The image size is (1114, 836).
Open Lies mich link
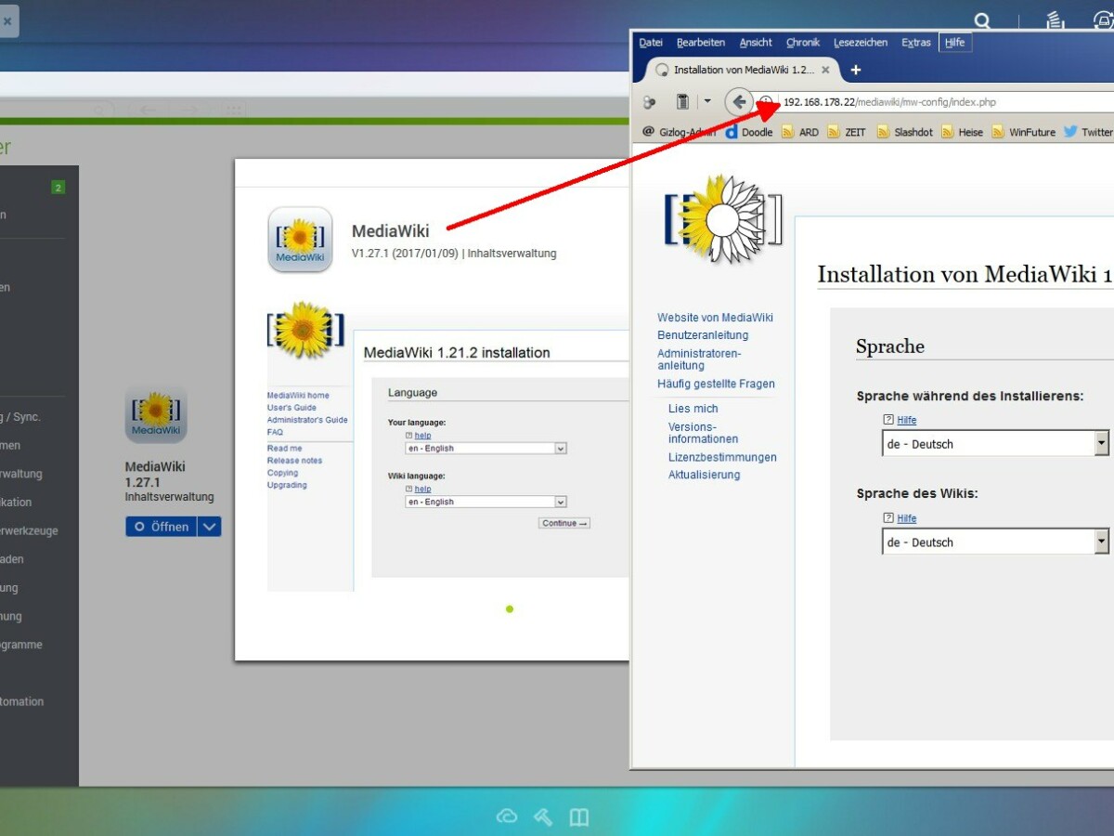coord(693,409)
